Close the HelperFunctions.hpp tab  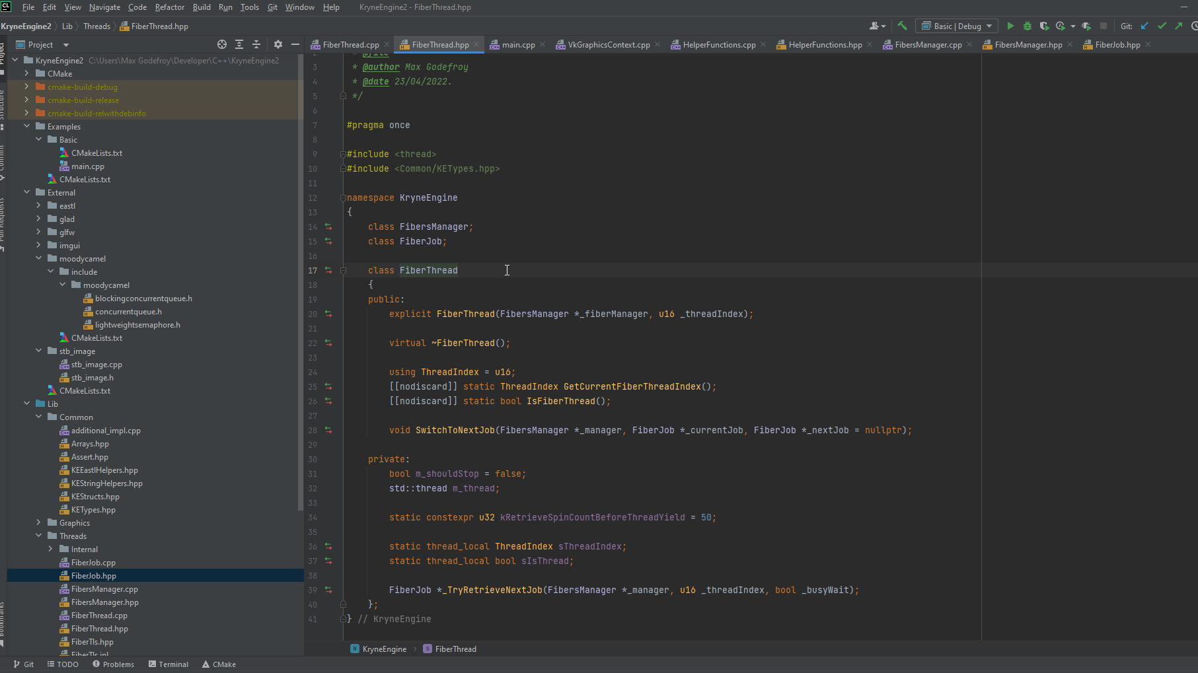tap(870, 44)
